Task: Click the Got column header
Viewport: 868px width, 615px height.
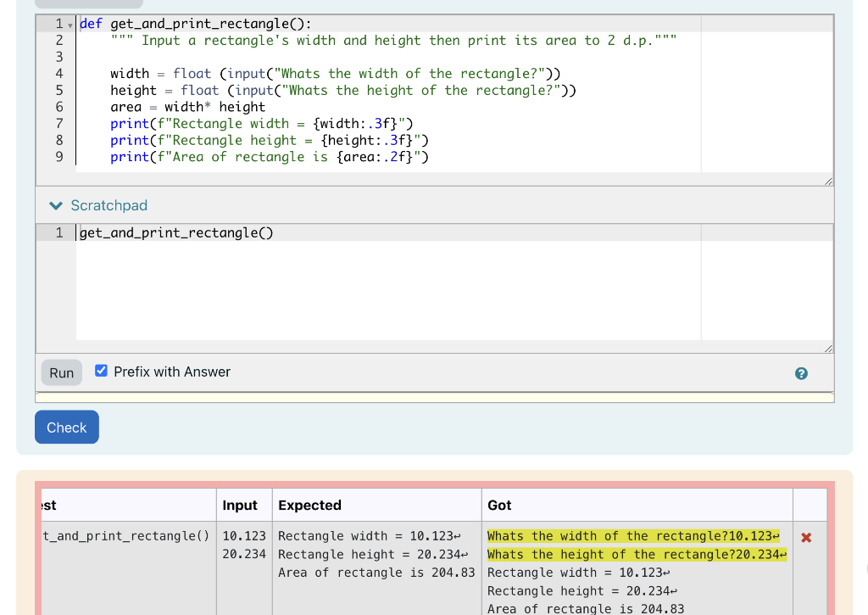Action: [500, 505]
